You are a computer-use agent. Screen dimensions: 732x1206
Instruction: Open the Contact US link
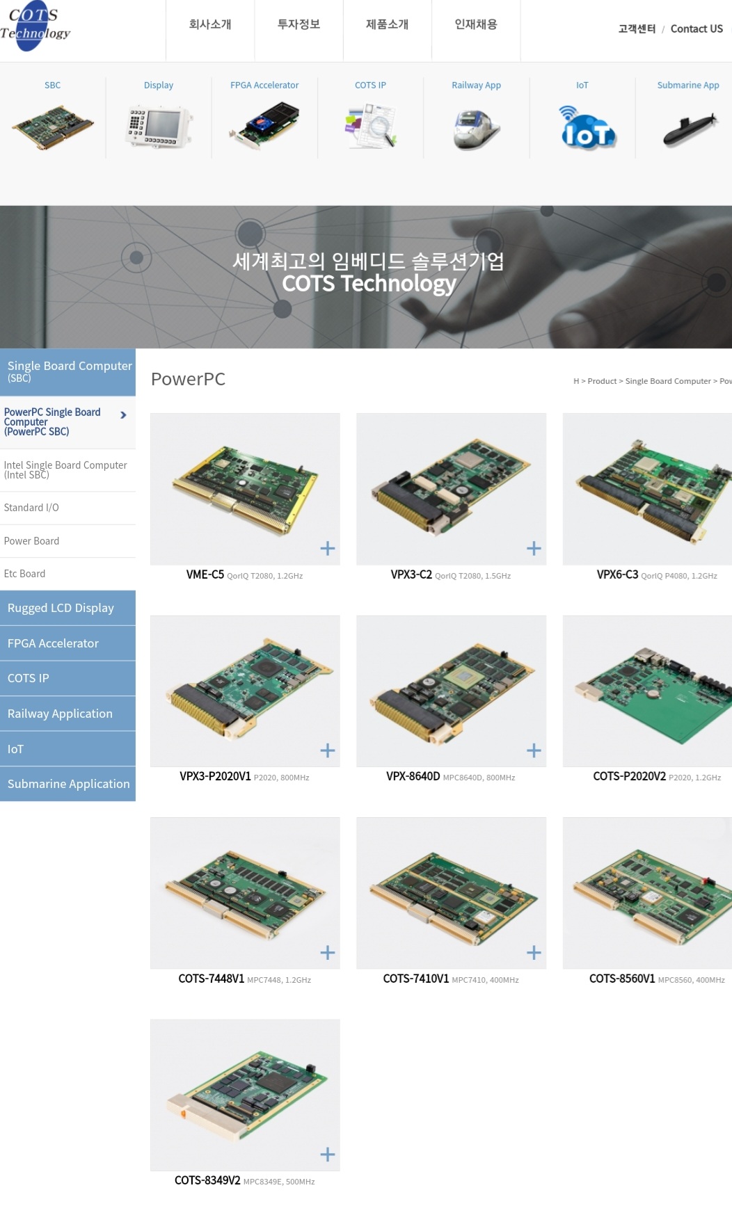(x=697, y=29)
